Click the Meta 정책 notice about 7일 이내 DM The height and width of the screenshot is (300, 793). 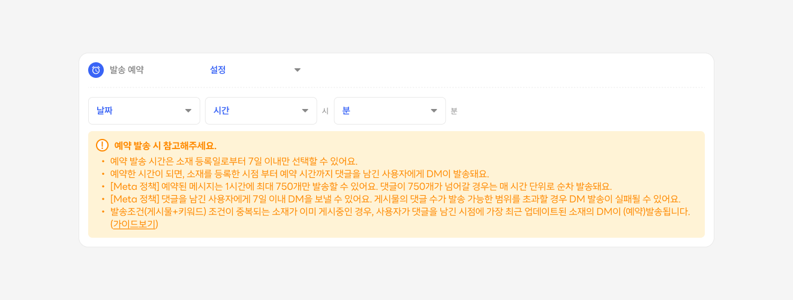tap(395, 199)
